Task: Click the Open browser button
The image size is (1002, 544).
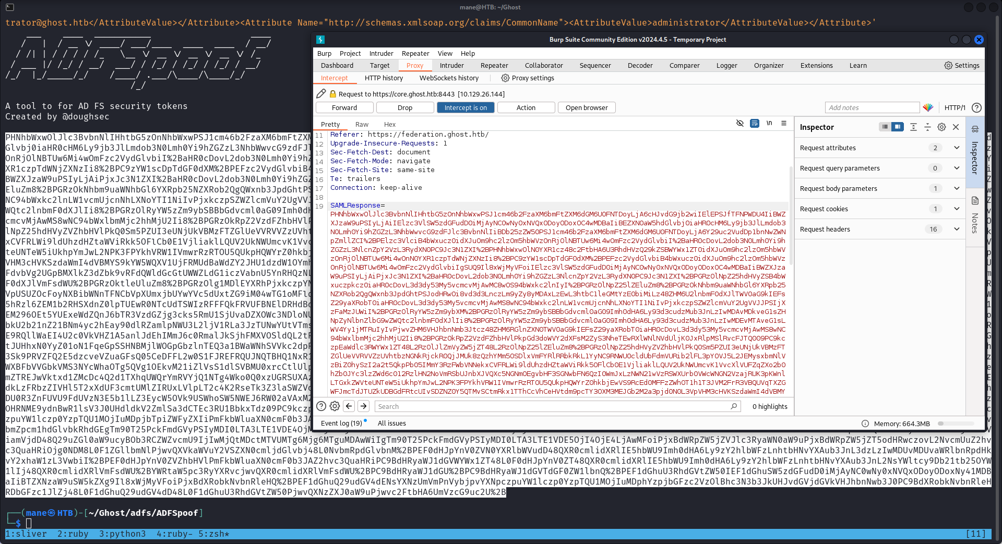Action: coord(587,107)
